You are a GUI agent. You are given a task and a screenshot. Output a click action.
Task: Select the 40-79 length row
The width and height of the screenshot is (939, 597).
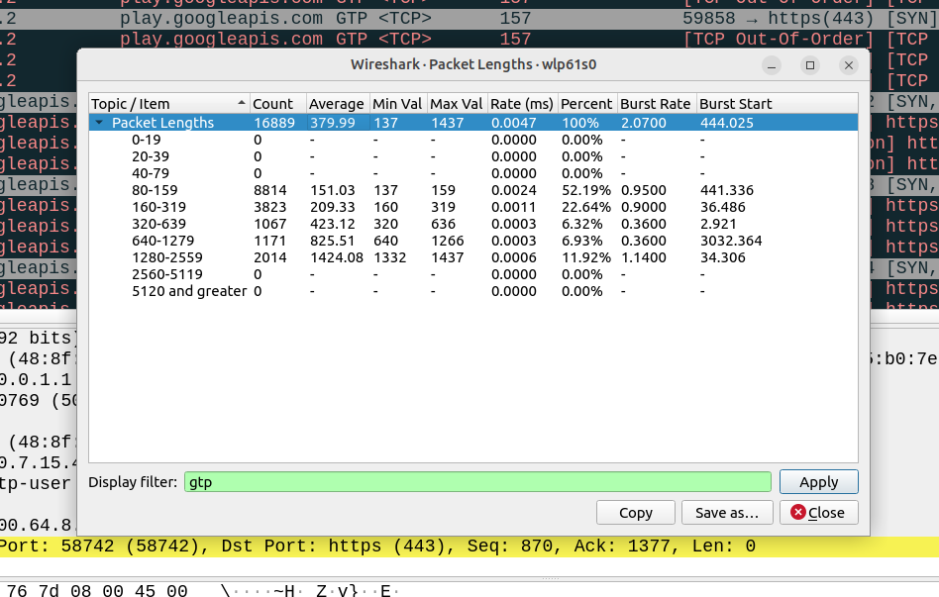[473, 173]
